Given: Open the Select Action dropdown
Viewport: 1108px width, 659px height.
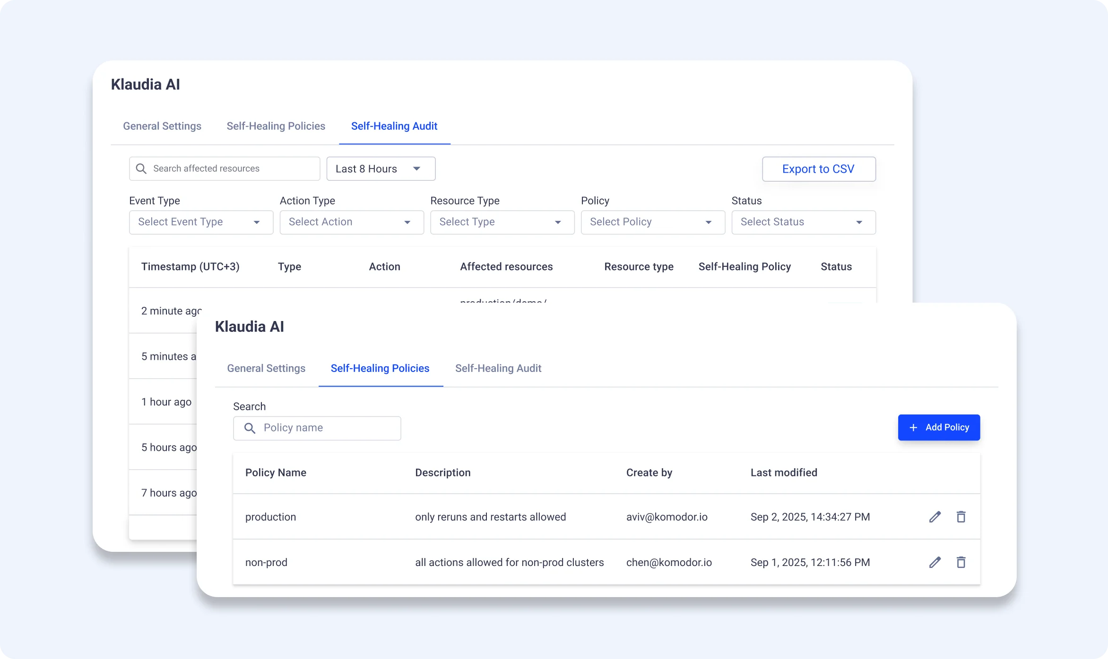Looking at the screenshot, I should [x=352, y=222].
